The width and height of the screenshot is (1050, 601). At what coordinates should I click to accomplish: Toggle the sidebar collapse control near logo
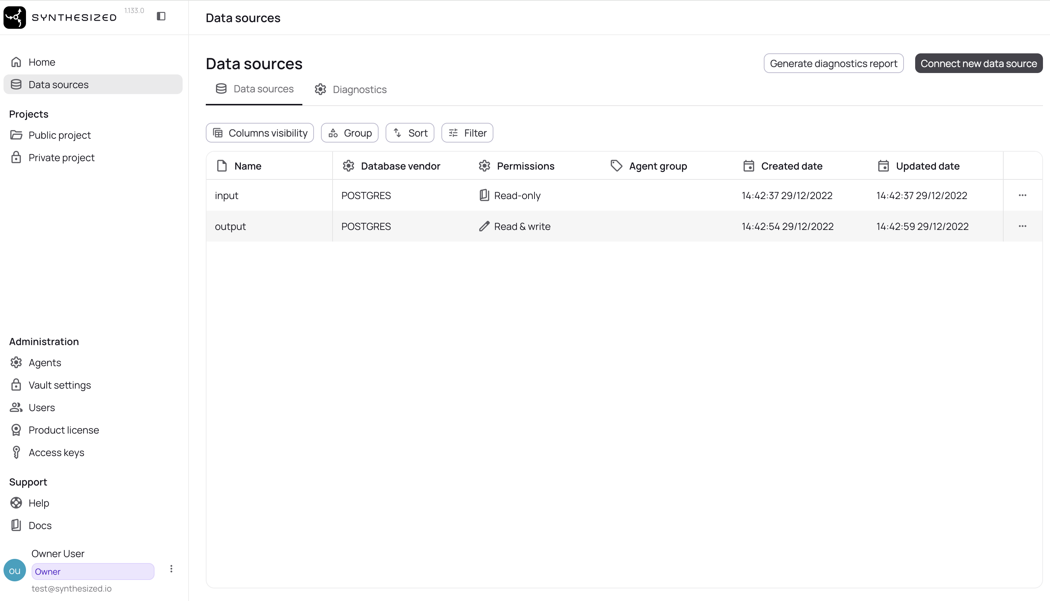point(161,16)
